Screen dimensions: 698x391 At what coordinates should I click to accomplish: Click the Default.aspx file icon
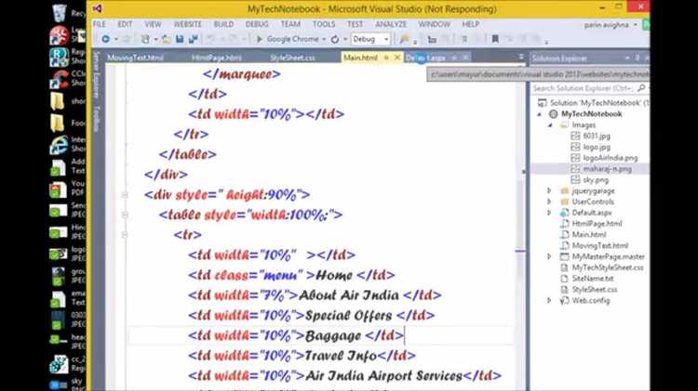[x=564, y=213]
